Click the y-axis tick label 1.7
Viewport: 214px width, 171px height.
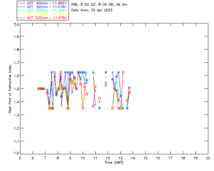pyautogui.click(x=16, y=62)
